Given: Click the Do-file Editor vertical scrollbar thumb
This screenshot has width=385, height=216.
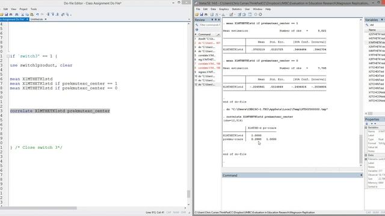Looking at the screenshot, I should [x=188, y=194].
